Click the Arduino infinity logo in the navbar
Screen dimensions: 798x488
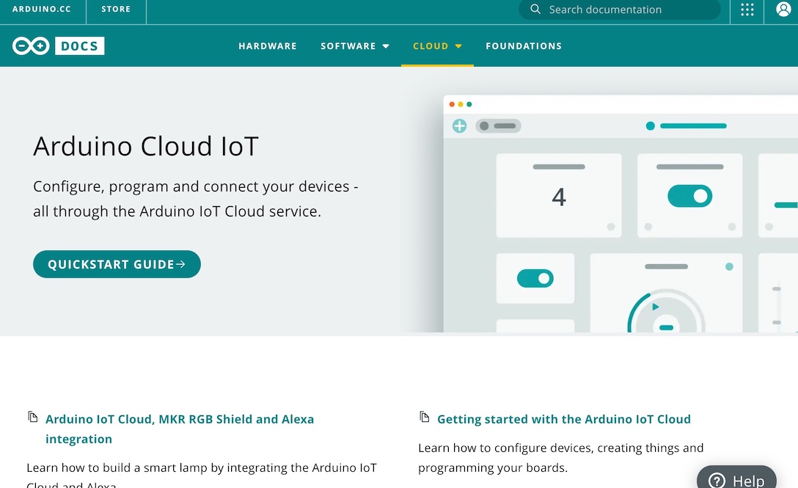30,45
